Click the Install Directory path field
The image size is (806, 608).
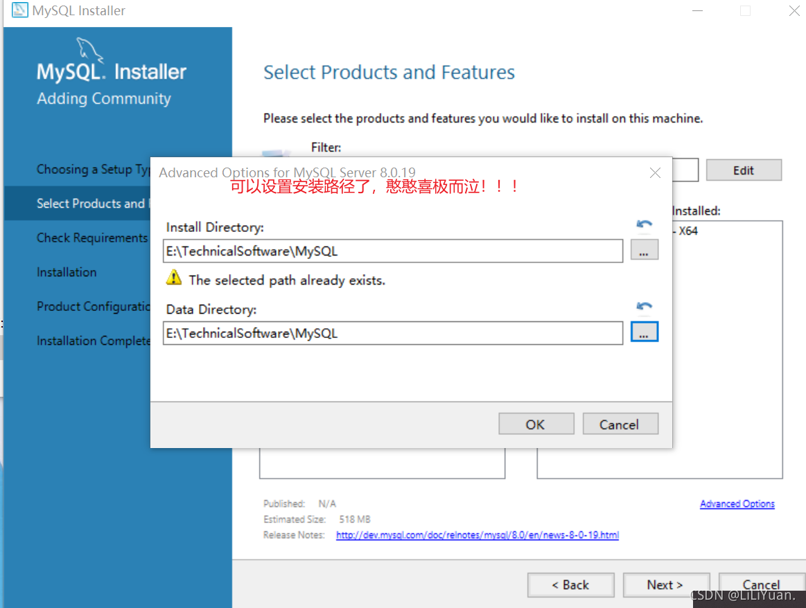(x=393, y=251)
